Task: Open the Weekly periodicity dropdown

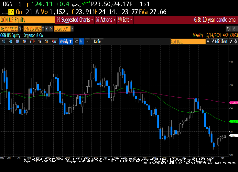Action: 66,42
